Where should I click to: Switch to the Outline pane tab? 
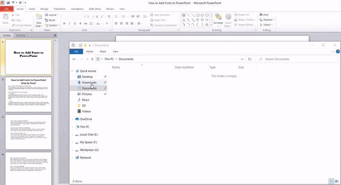[x=21, y=35]
